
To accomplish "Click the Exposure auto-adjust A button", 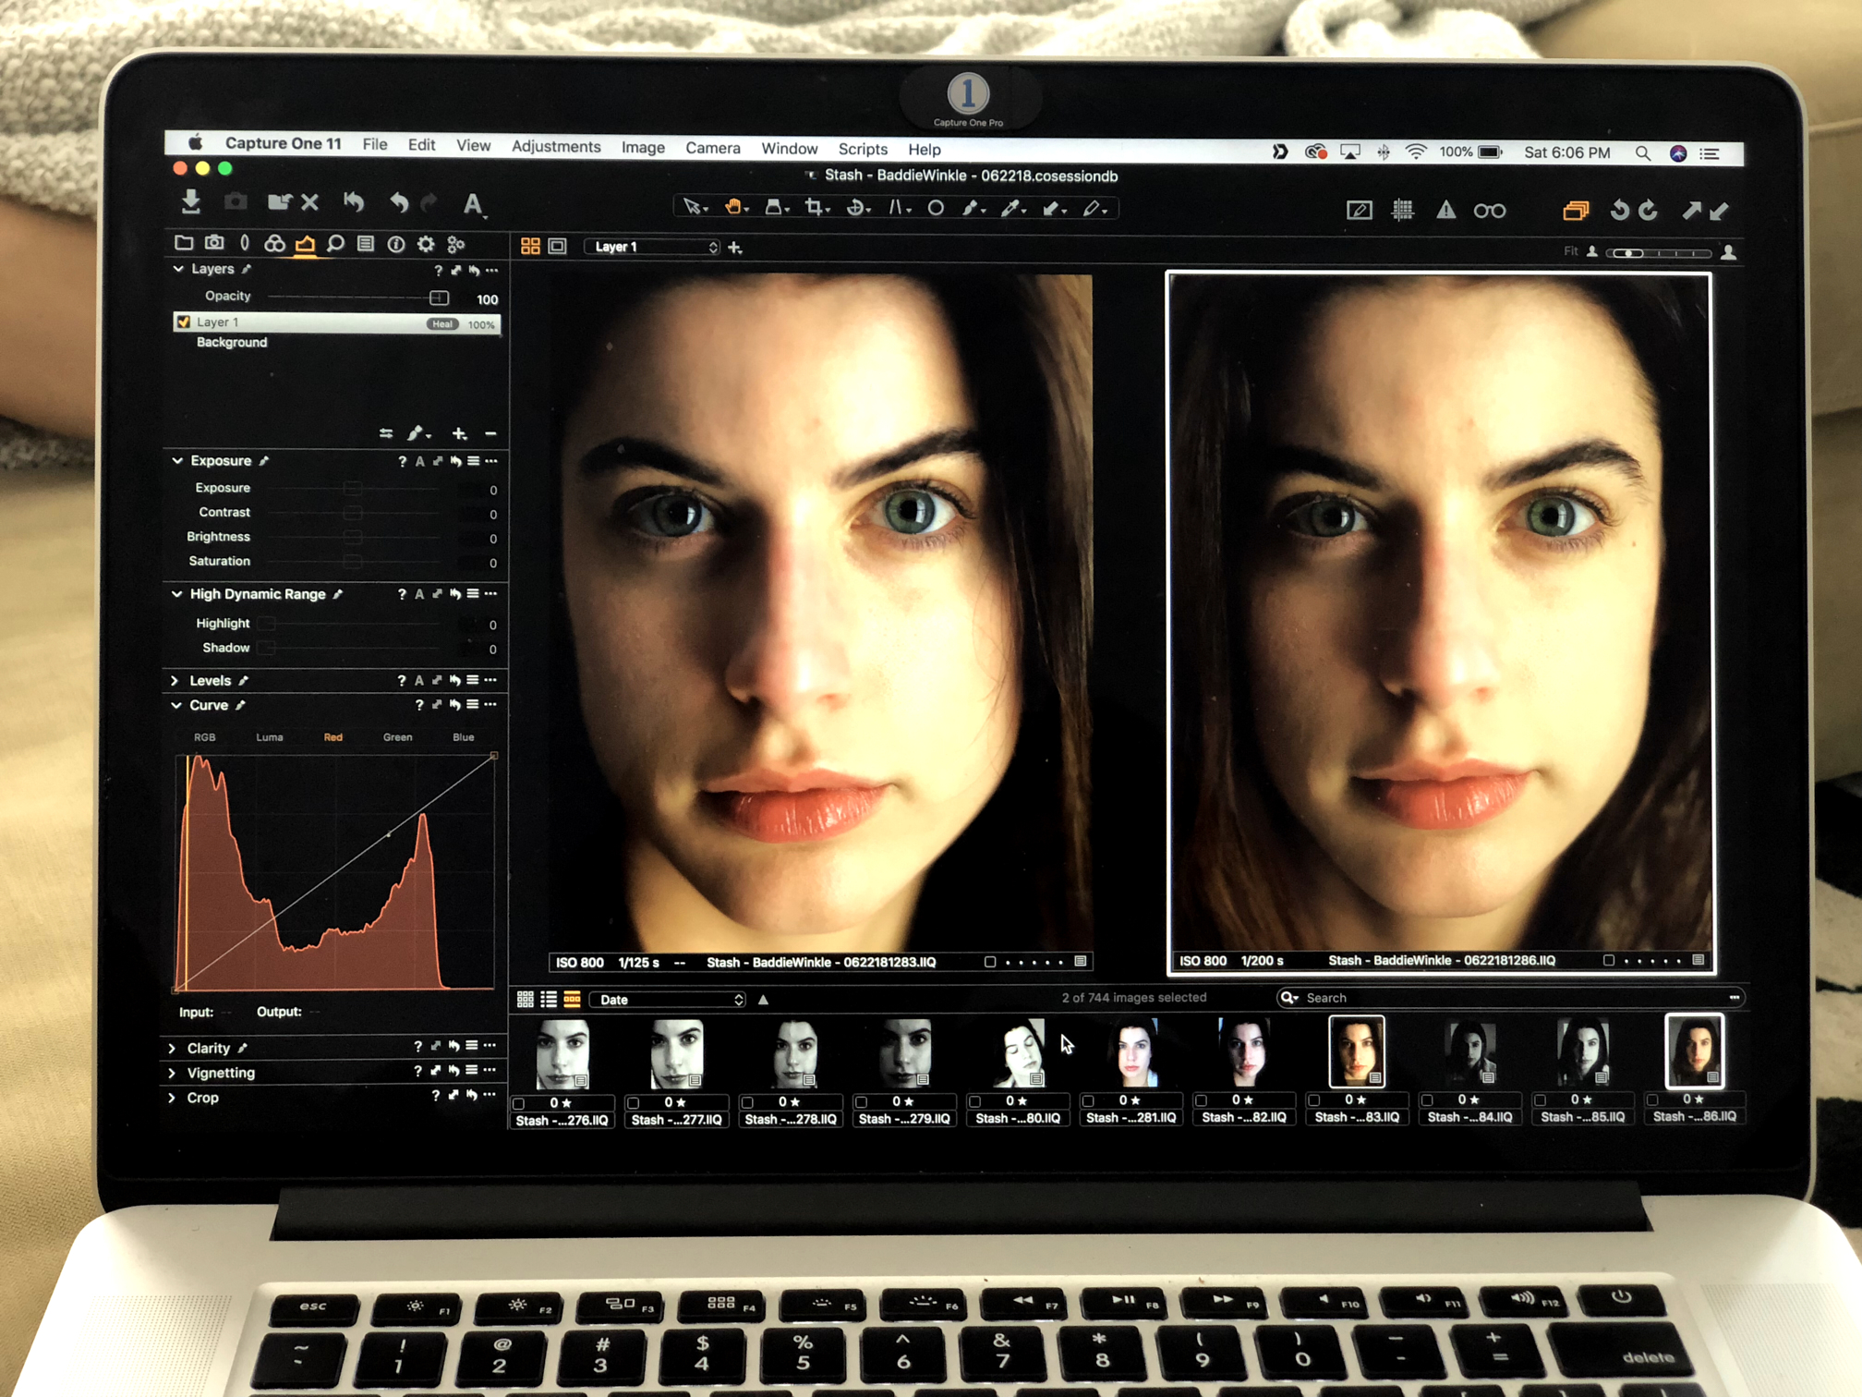I will coord(419,461).
